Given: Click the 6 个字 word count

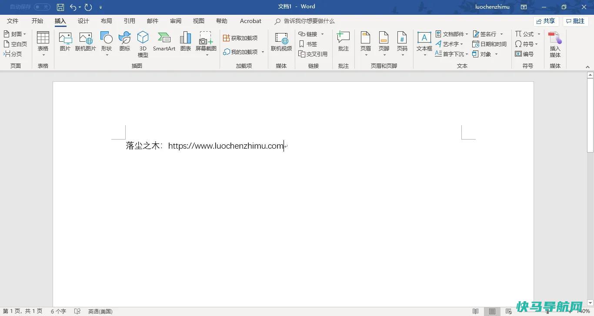Looking at the screenshot, I should [58, 311].
